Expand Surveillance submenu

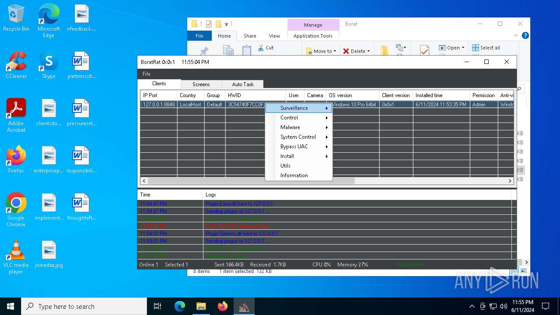click(299, 108)
